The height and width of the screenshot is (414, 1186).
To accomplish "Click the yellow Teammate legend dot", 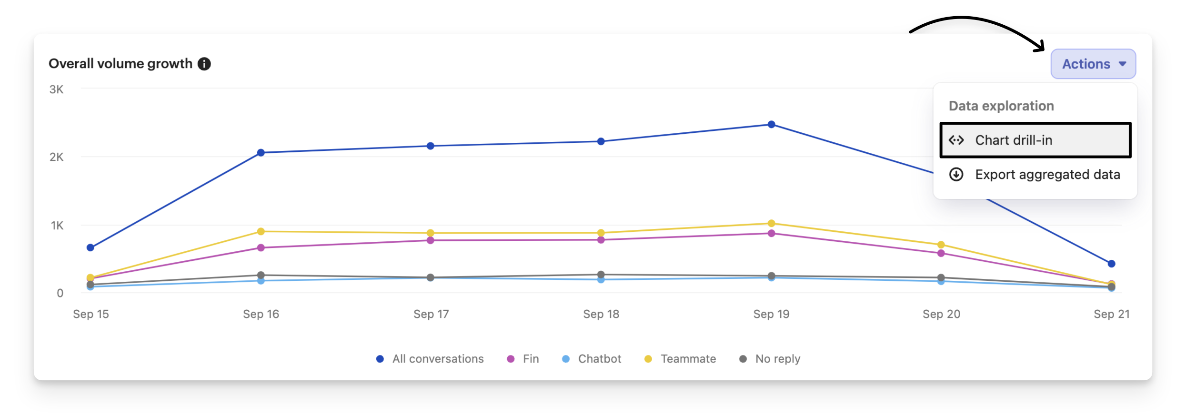I will click(648, 359).
